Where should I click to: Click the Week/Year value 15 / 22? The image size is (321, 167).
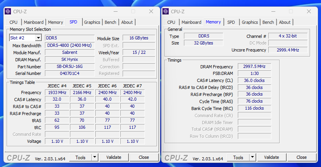click(x=139, y=52)
